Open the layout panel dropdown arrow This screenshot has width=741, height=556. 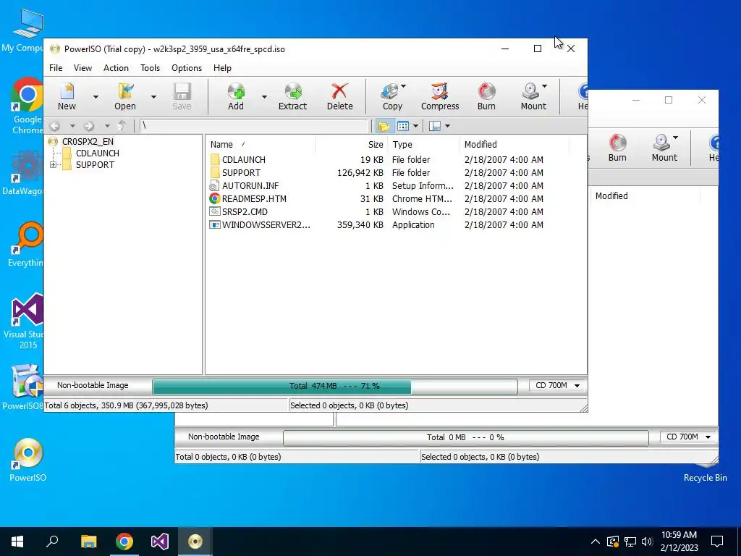[x=447, y=126]
